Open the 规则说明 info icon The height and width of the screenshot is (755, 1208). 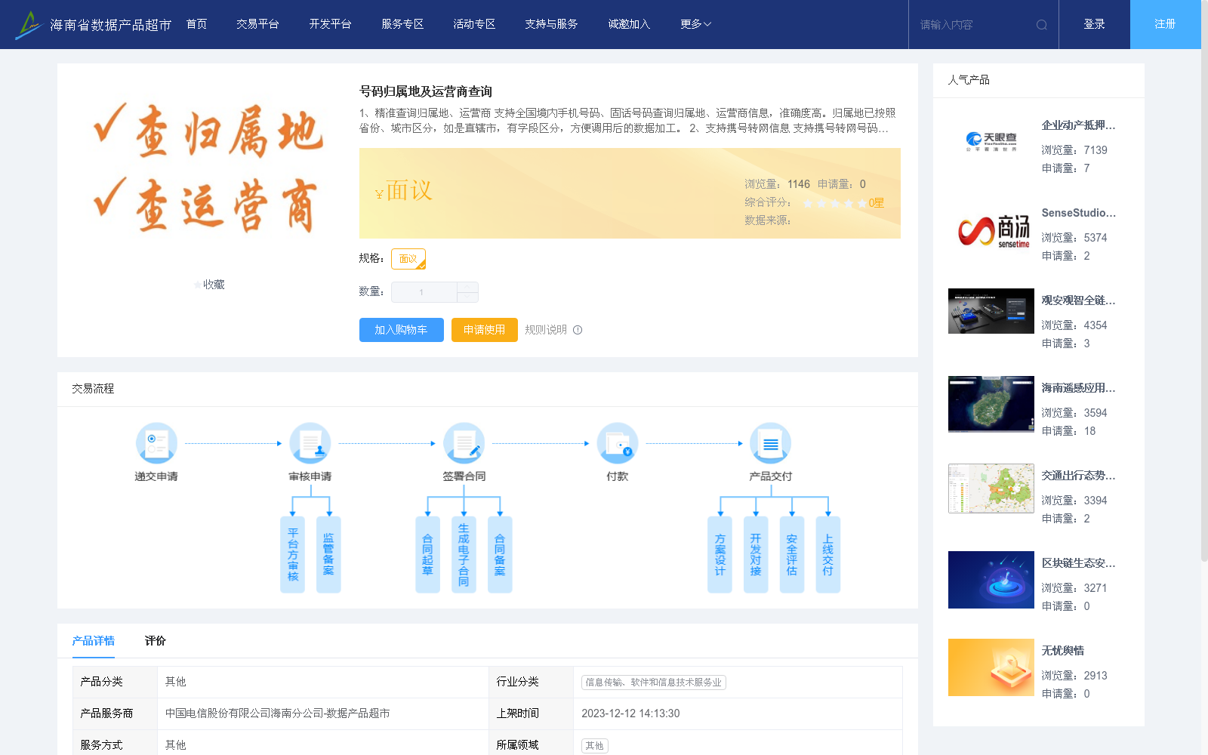pyautogui.click(x=578, y=330)
